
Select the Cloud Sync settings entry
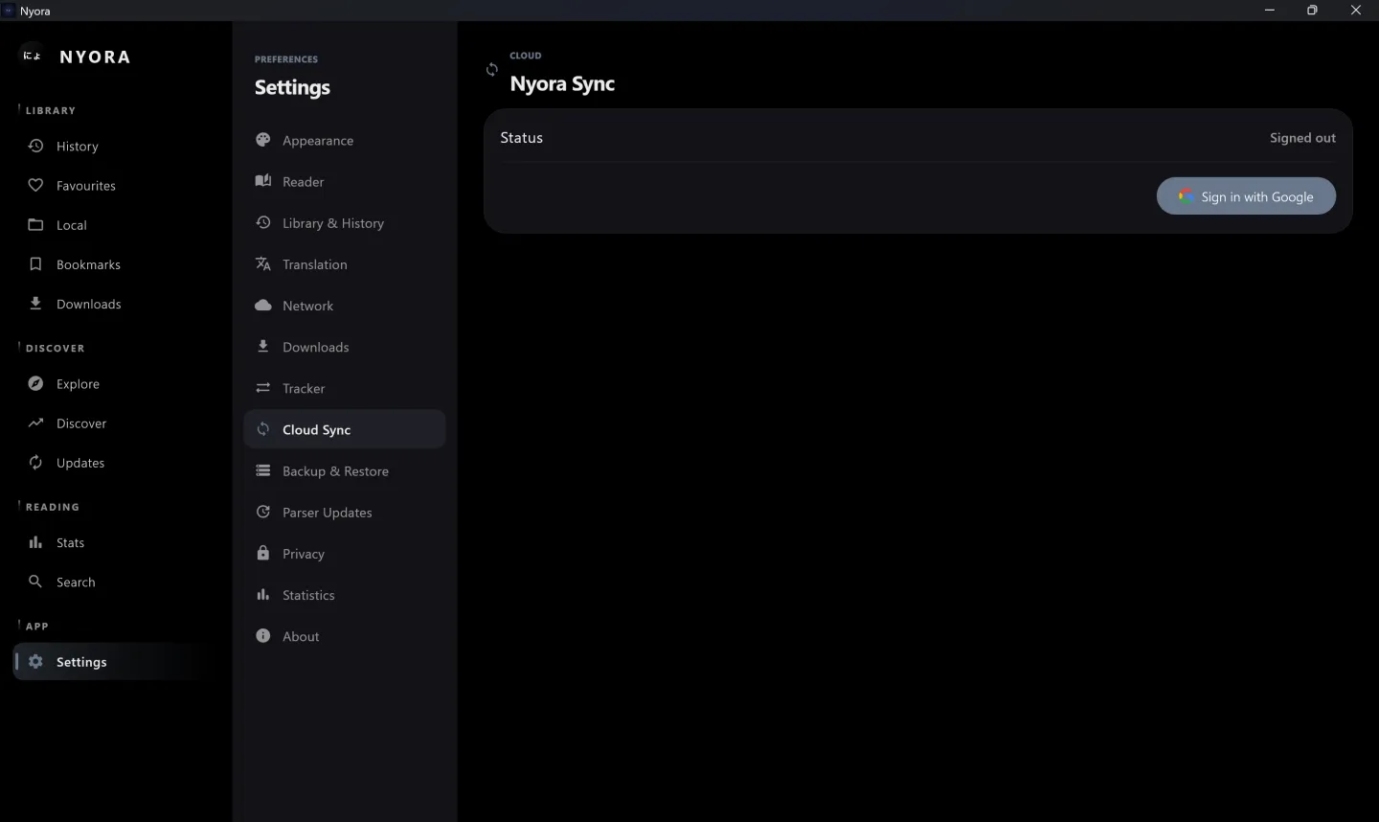(x=345, y=429)
